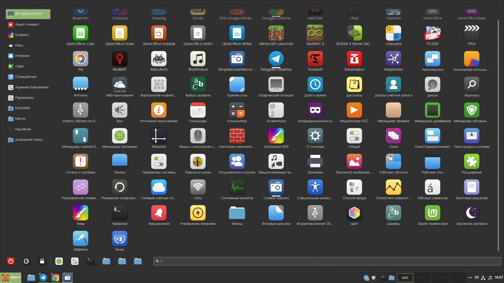Click the Menu button in taskbar
The height and width of the screenshot is (283, 504).
coord(11,277)
